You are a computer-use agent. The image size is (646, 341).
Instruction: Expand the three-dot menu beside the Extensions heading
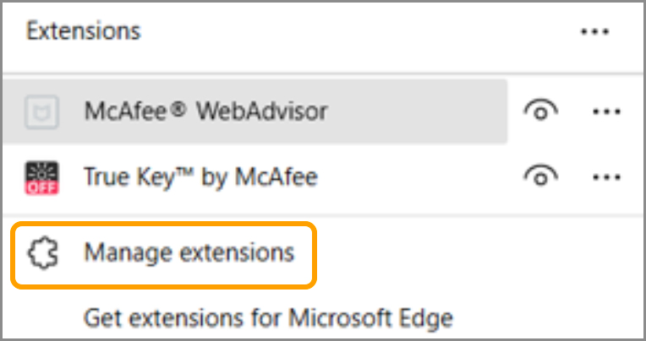[594, 32]
